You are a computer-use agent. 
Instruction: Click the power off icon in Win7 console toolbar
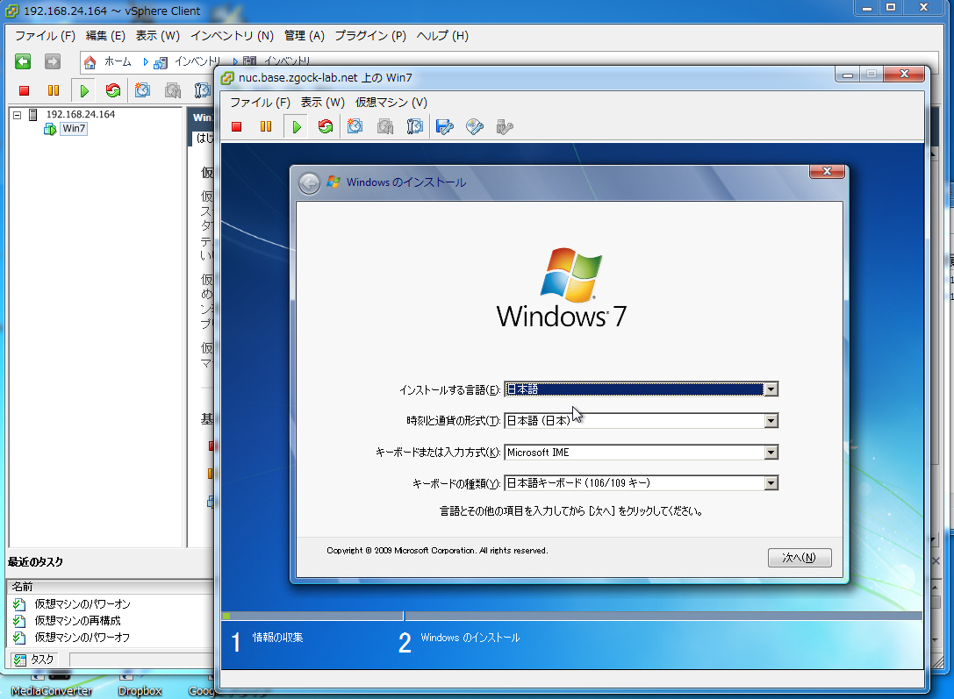click(x=237, y=126)
